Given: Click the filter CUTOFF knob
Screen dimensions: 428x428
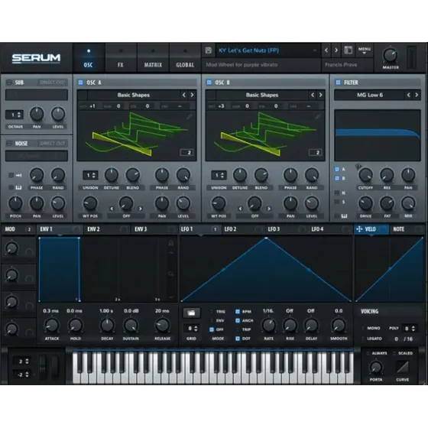Looking at the screenshot, I should click(365, 175).
